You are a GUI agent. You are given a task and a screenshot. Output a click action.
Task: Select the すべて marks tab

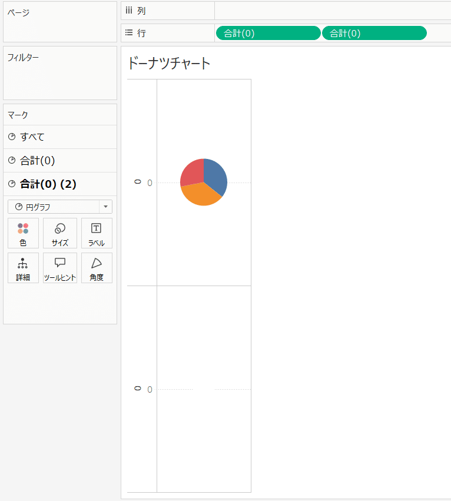pos(60,137)
